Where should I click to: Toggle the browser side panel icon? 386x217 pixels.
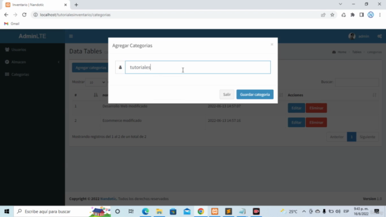pos(361,14)
